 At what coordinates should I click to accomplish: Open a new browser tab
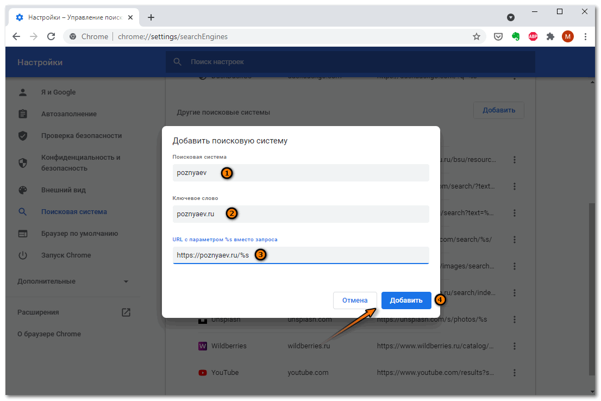tap(151, 17)
